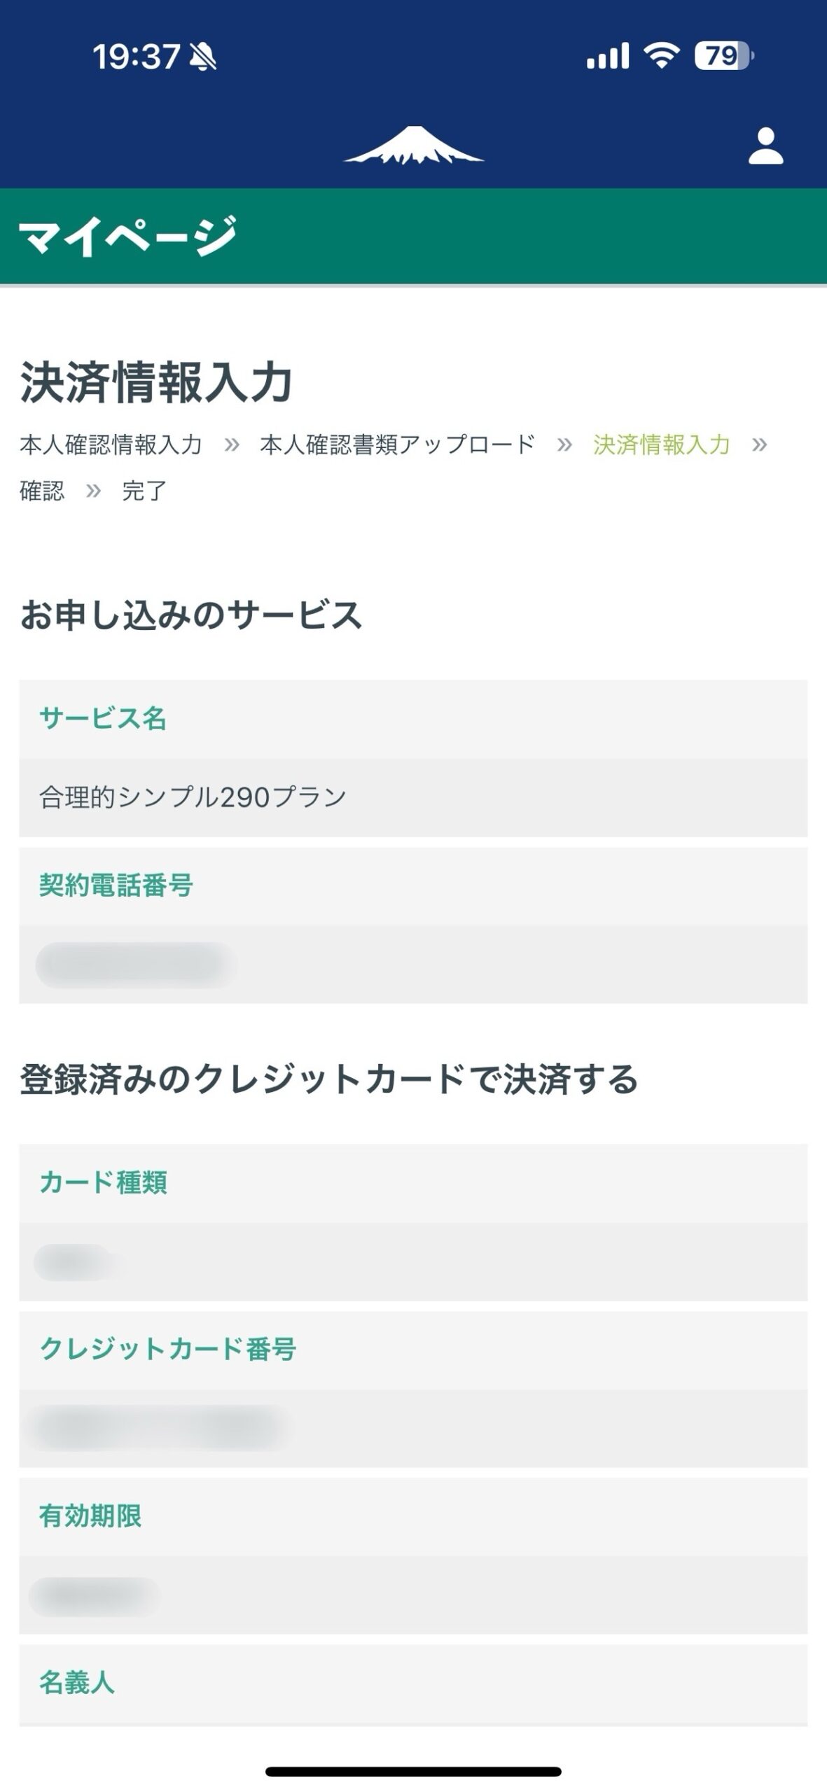
Task: Select the highlighted 決済情報入力 breadcrumb step
Action: (661, 444)
